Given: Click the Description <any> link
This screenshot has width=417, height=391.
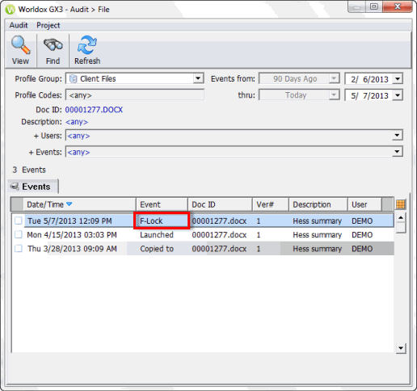Looking at the screenshot, I should tap(77, 122).
